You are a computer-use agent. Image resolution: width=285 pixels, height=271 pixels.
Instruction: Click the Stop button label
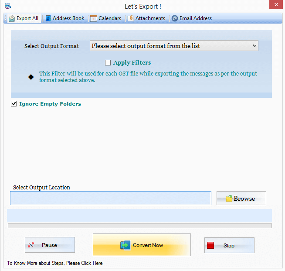tap(229, 246)
